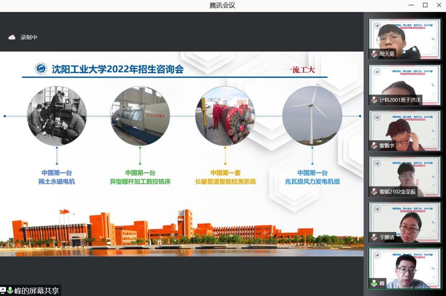Click the CNC milling machine photo
Screen dimensions: 446x296
coord(140,116)
